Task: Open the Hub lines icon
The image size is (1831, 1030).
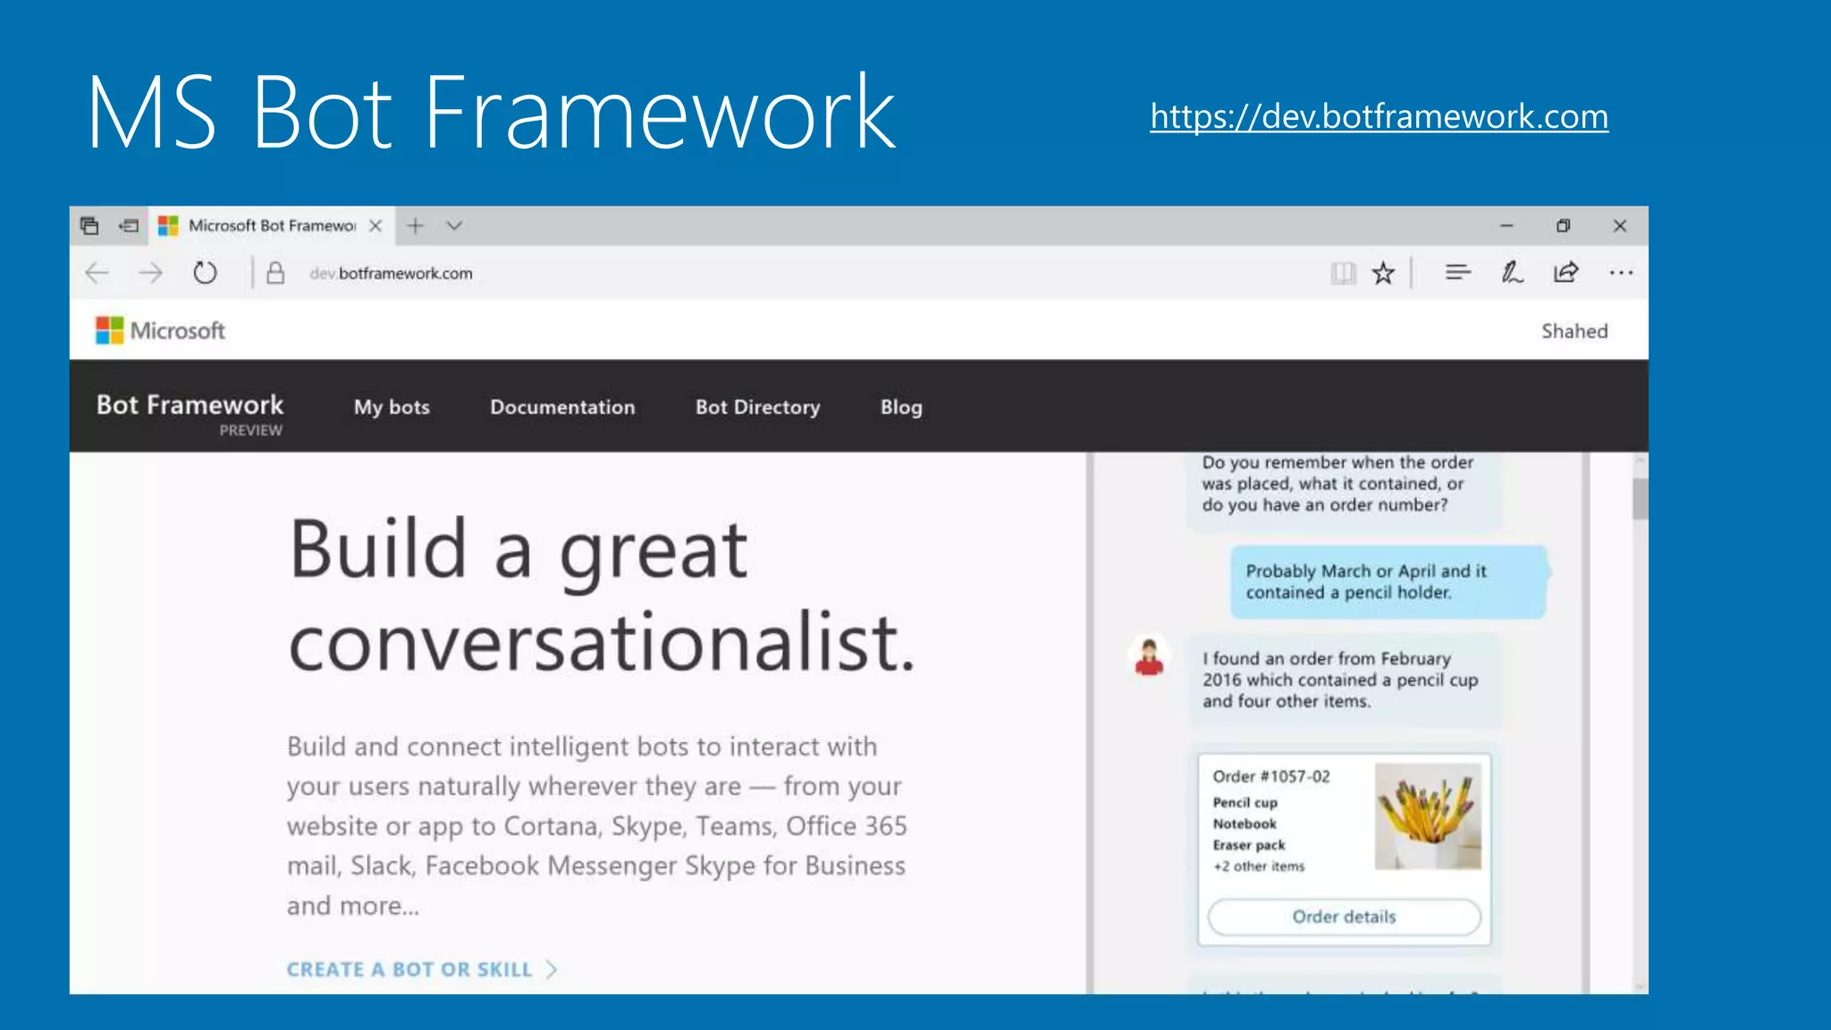Action: tap(1457, 272)
